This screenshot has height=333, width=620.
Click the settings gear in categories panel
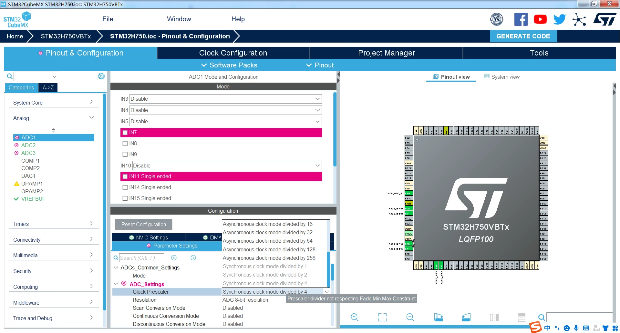101,76
